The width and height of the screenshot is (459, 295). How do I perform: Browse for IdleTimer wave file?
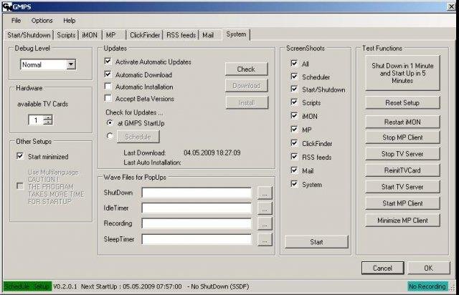[x=265, y=208]
